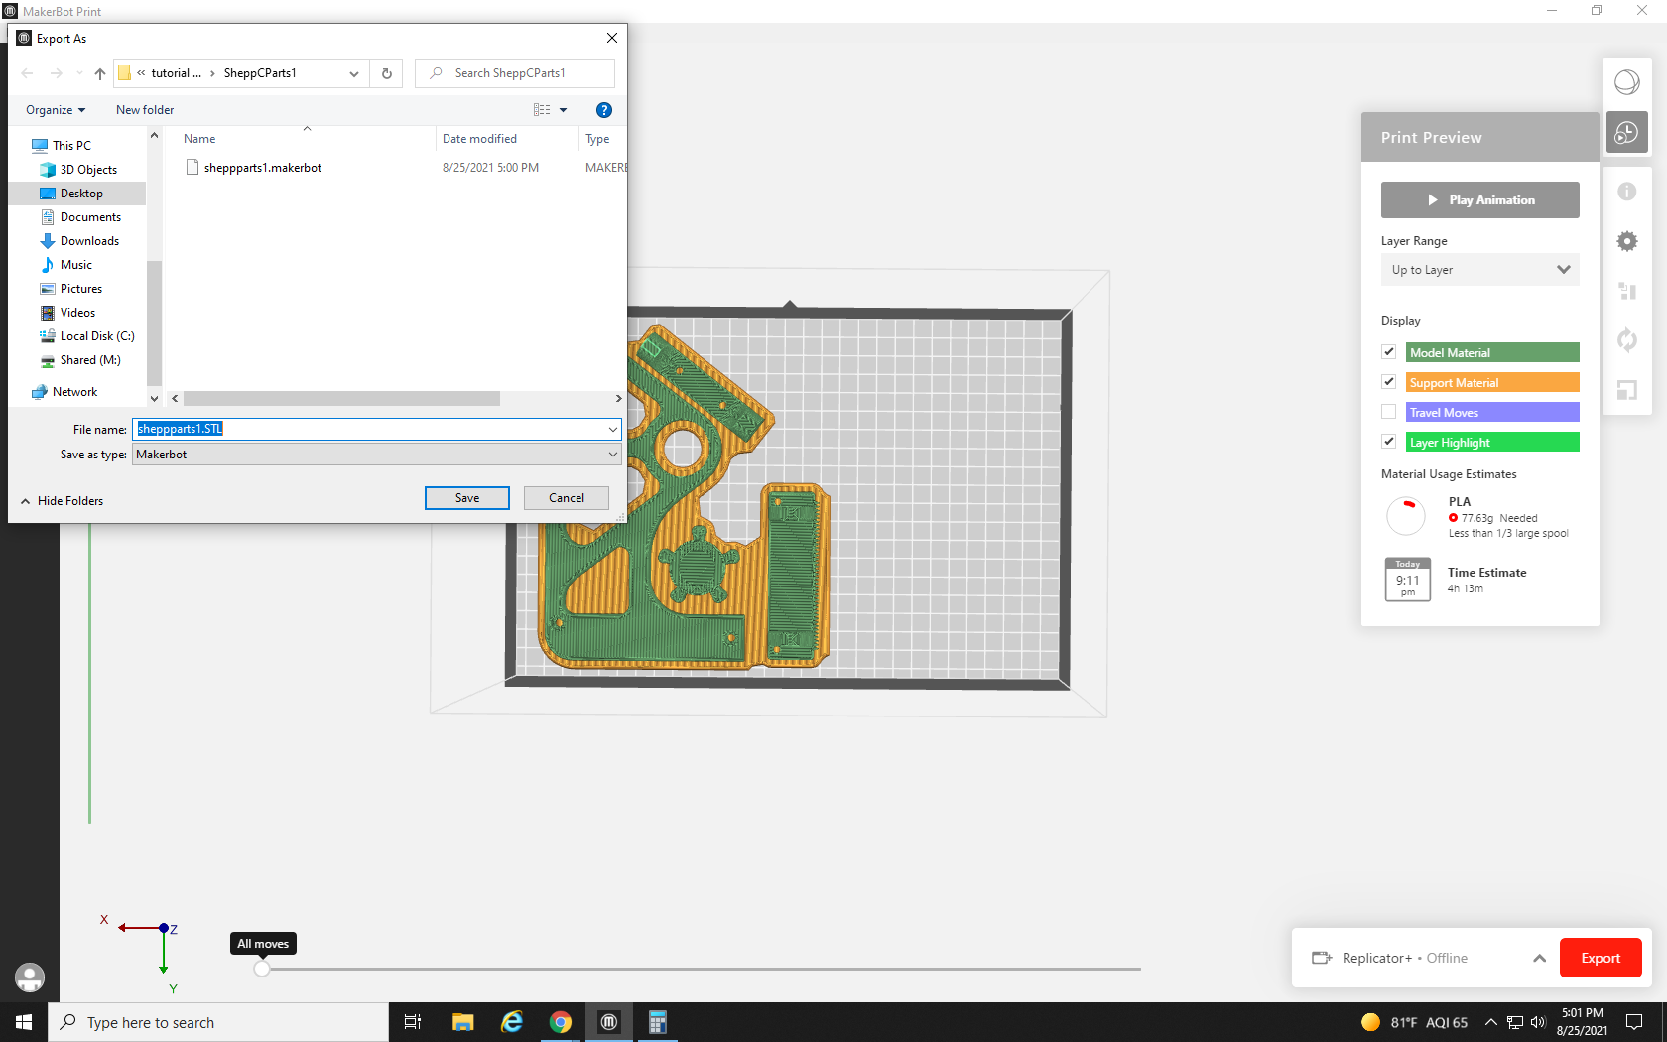
Task: Uncheck the Layer Highlight checkbox
Action: coord(1389,442)
